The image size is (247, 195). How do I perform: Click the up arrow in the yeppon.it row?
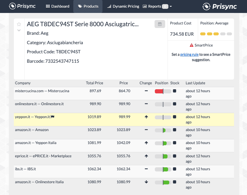tap(146, 117)
